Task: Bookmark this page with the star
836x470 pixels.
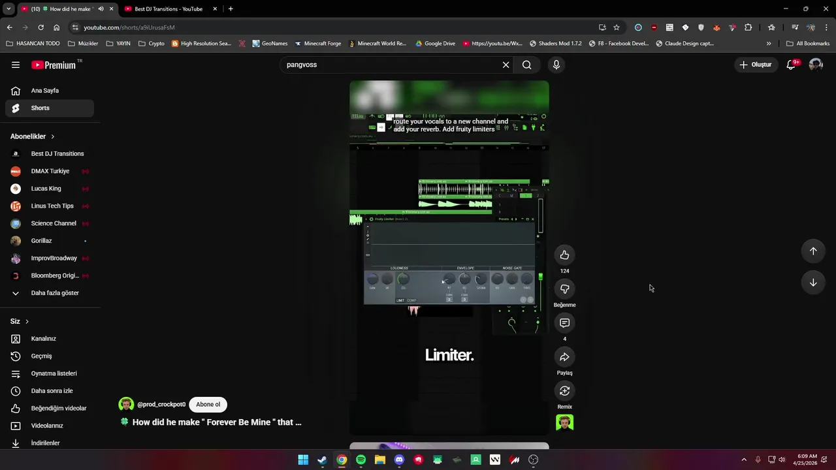Action: [x=617, y=27]
